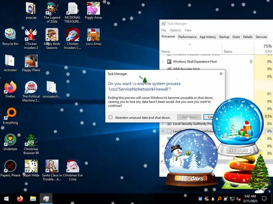Image resolution: width=273 pixels, height=204 pixels.
Task: Click Fewer details chevron in Task Manager
Action: point(164,170)
